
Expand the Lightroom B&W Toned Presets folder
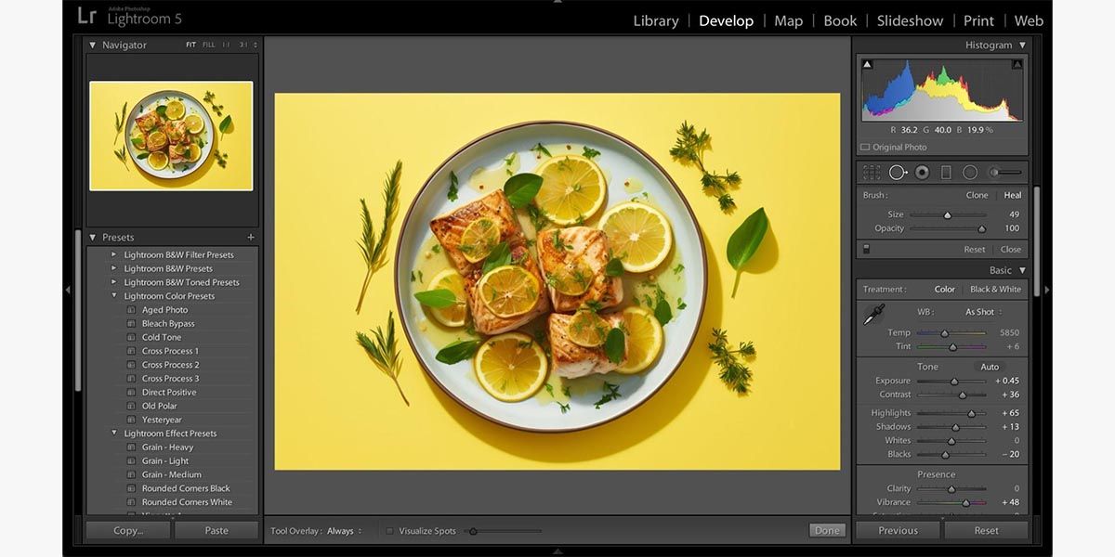click(114, 282)
